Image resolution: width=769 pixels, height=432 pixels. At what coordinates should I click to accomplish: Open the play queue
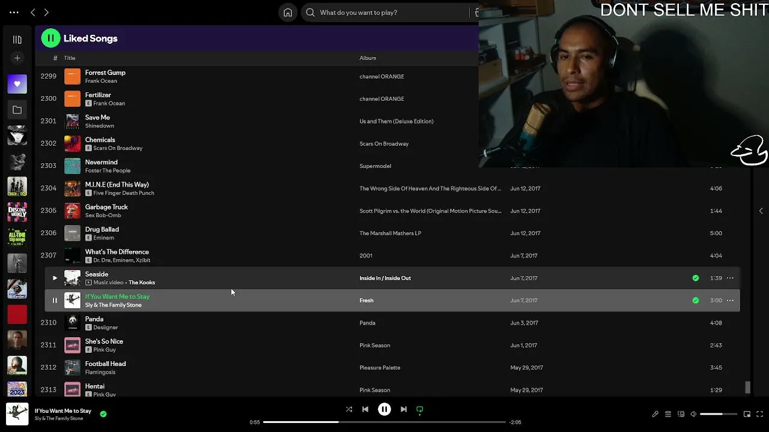(668, 414)
